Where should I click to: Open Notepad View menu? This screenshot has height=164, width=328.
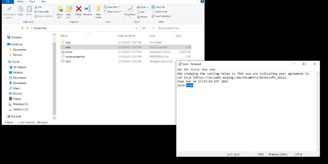click(x=204, y=69)
